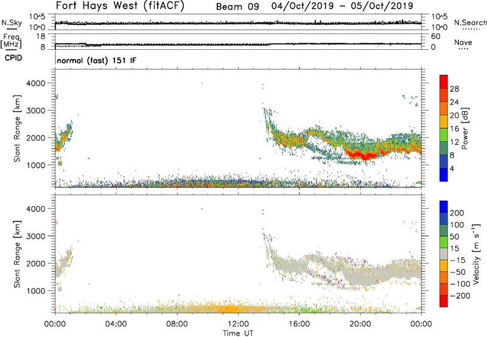Pick velocity colorbar segment between -15 and -50

pyautogui.click(x=444, y=266)
